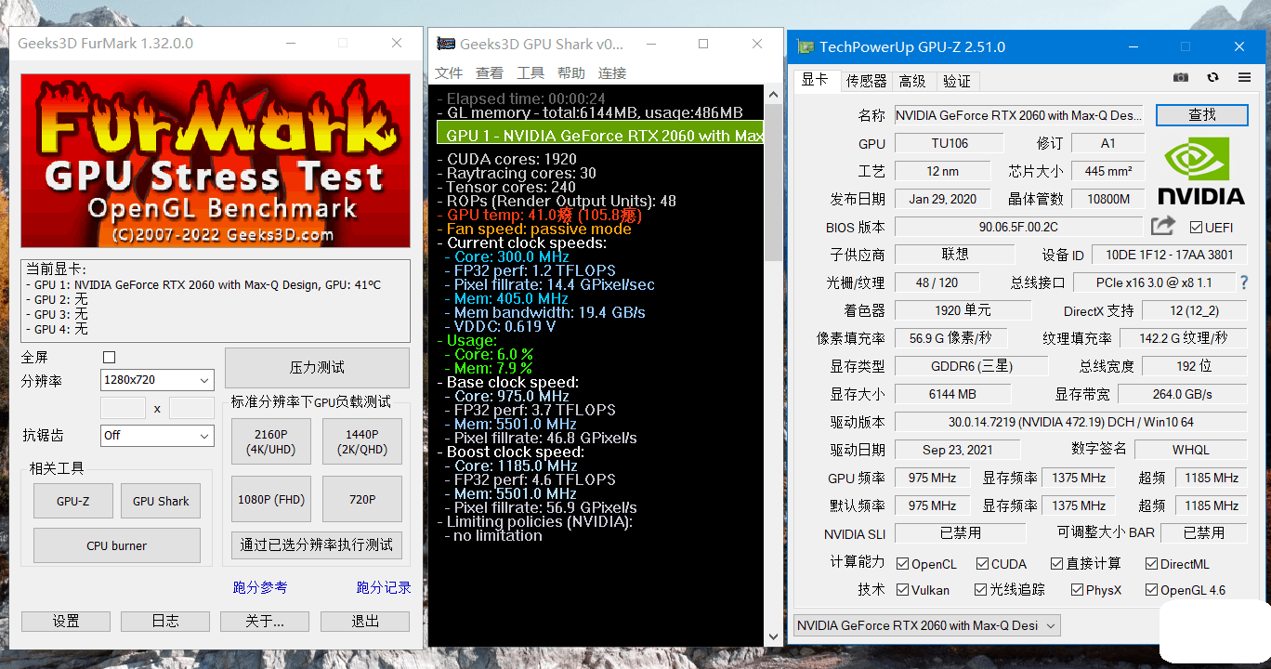The width and height of the screenshot is (1271, 669).
Task: Click the 退出 exit button
Action: point(365,621)
